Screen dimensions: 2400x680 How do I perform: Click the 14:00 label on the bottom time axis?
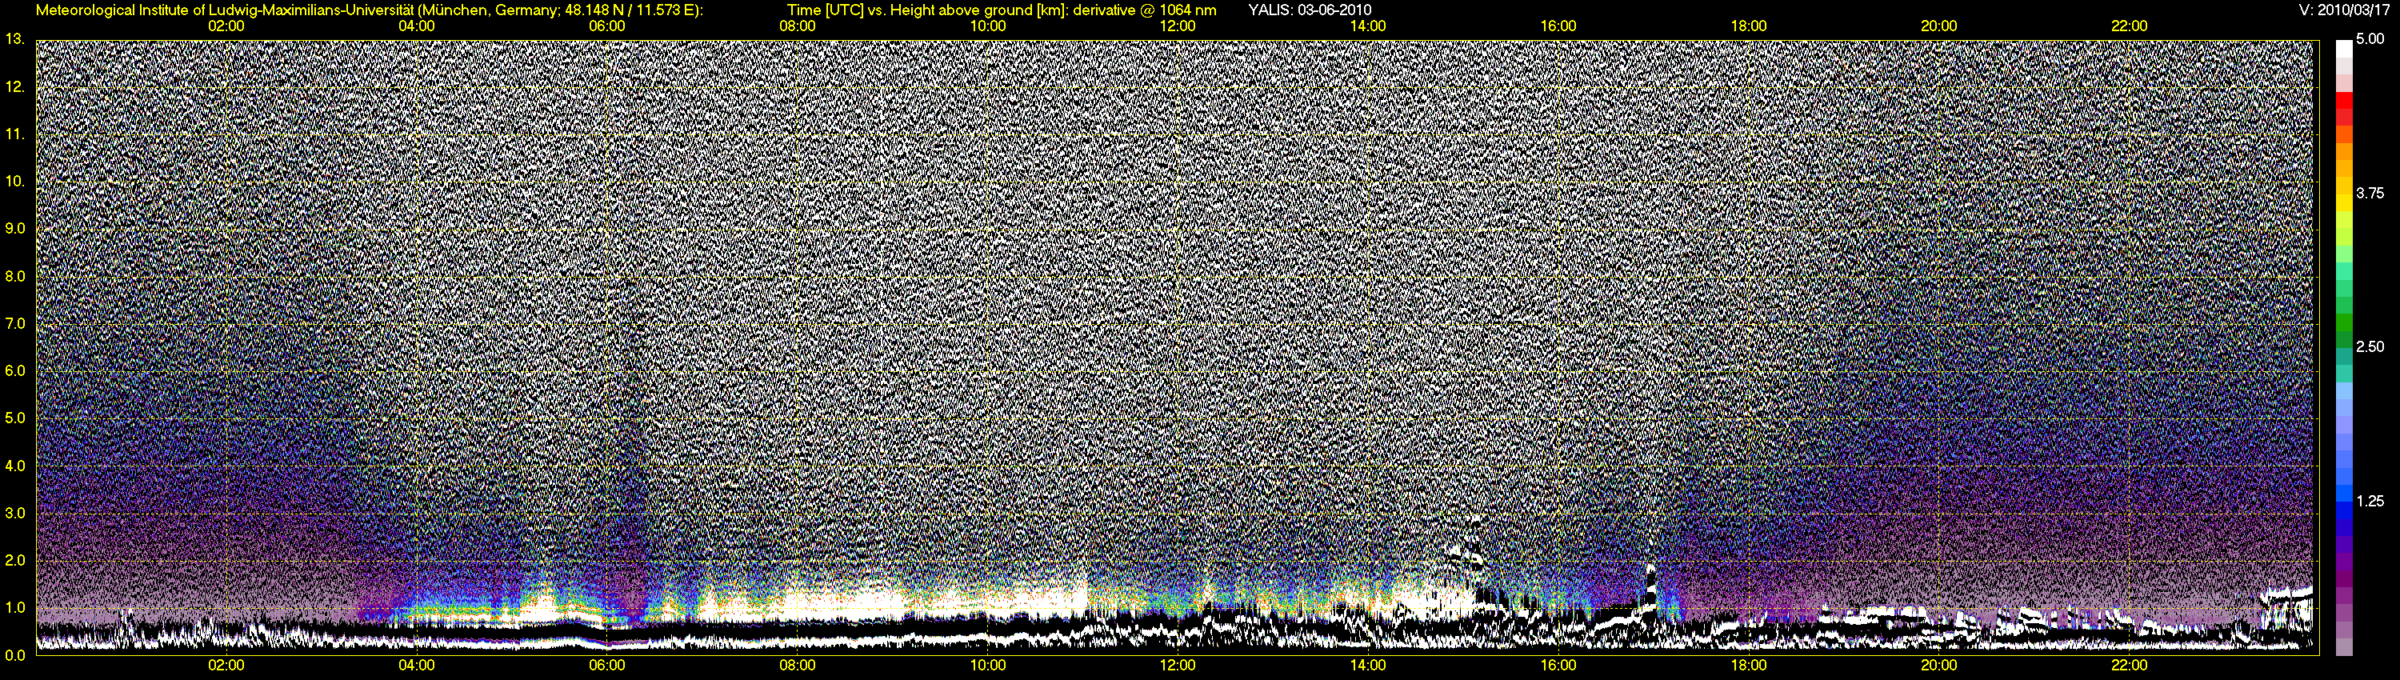point(1368,665)
